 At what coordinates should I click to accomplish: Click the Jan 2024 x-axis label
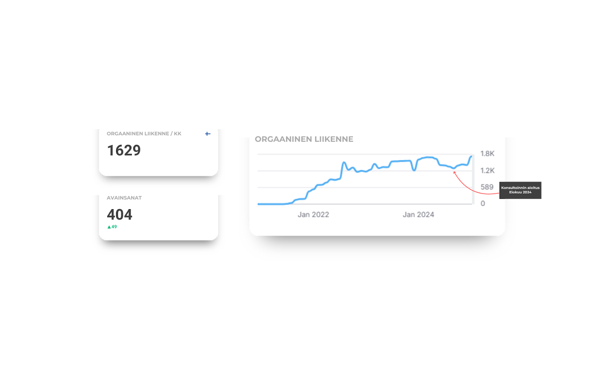point(418,215)
